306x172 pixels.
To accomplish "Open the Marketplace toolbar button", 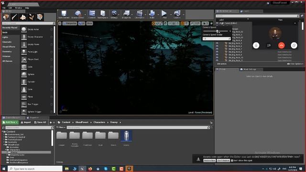I will point(103,14).
